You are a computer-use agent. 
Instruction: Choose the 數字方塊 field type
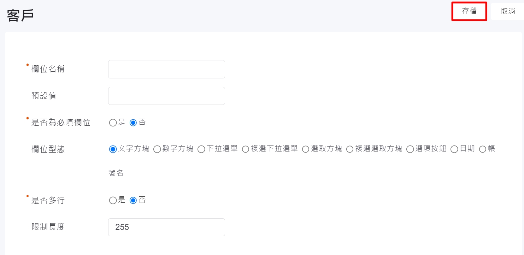pos(157,149)
